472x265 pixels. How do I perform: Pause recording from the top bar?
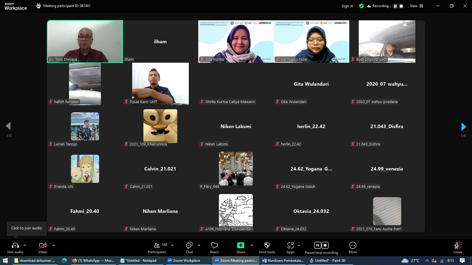click(395, 6)
